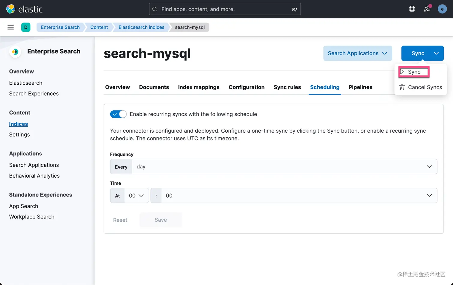Click the 'Applications' sidebar section heading
Image resolution: width=453 pixels, height=285 pixels.
(x=25, y=154)
